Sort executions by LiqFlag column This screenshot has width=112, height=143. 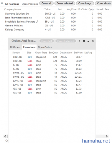88,53
